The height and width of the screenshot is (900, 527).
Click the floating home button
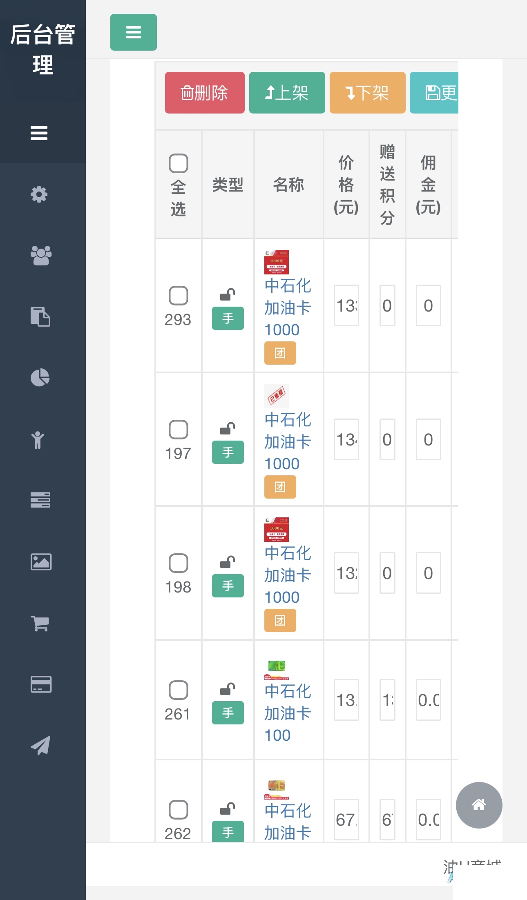[x=479, y=805]
